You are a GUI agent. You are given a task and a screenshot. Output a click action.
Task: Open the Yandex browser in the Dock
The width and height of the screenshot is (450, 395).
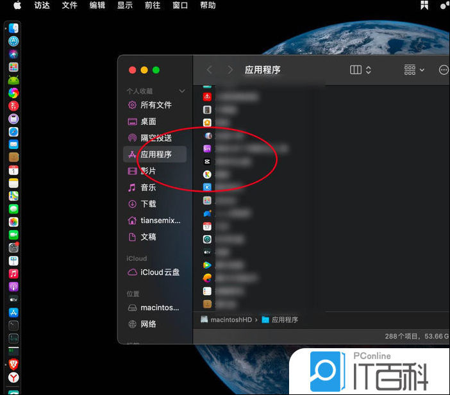[x=13, y=377]
